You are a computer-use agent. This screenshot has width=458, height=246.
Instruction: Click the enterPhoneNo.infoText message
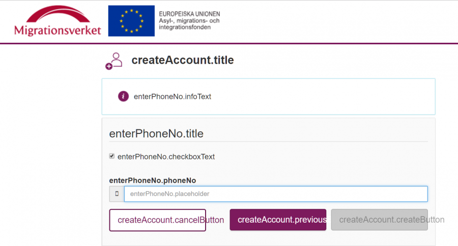172,96
